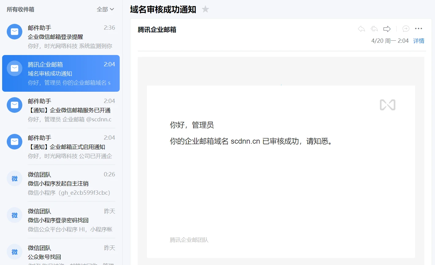Click the 微 avatar of the 公众账号找回 email
This screenshot has height=265, width=435.
pos(14,252)
